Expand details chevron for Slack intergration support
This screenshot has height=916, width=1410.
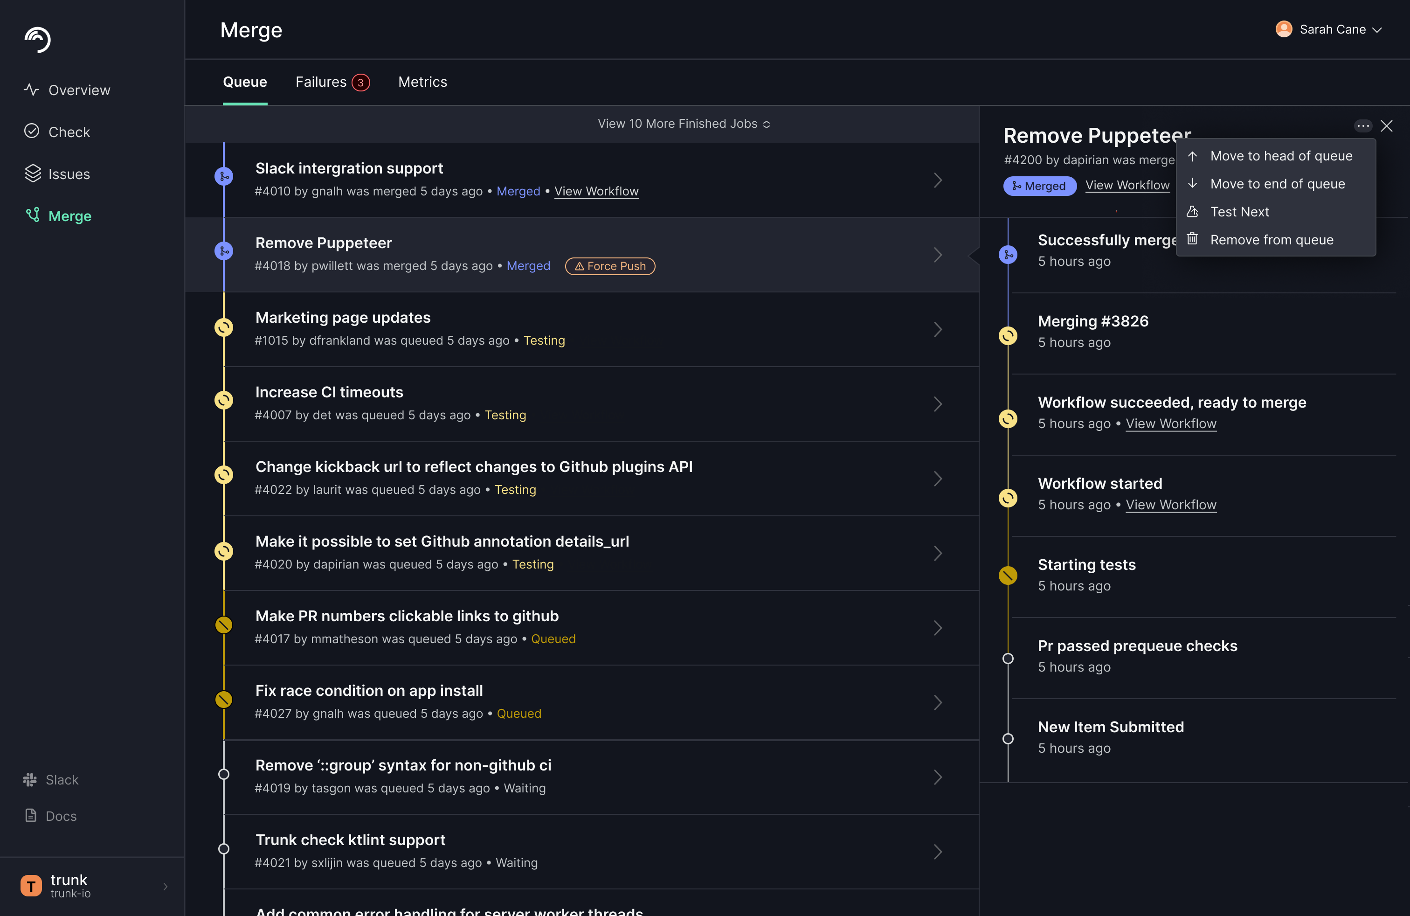tap(938, 180)
